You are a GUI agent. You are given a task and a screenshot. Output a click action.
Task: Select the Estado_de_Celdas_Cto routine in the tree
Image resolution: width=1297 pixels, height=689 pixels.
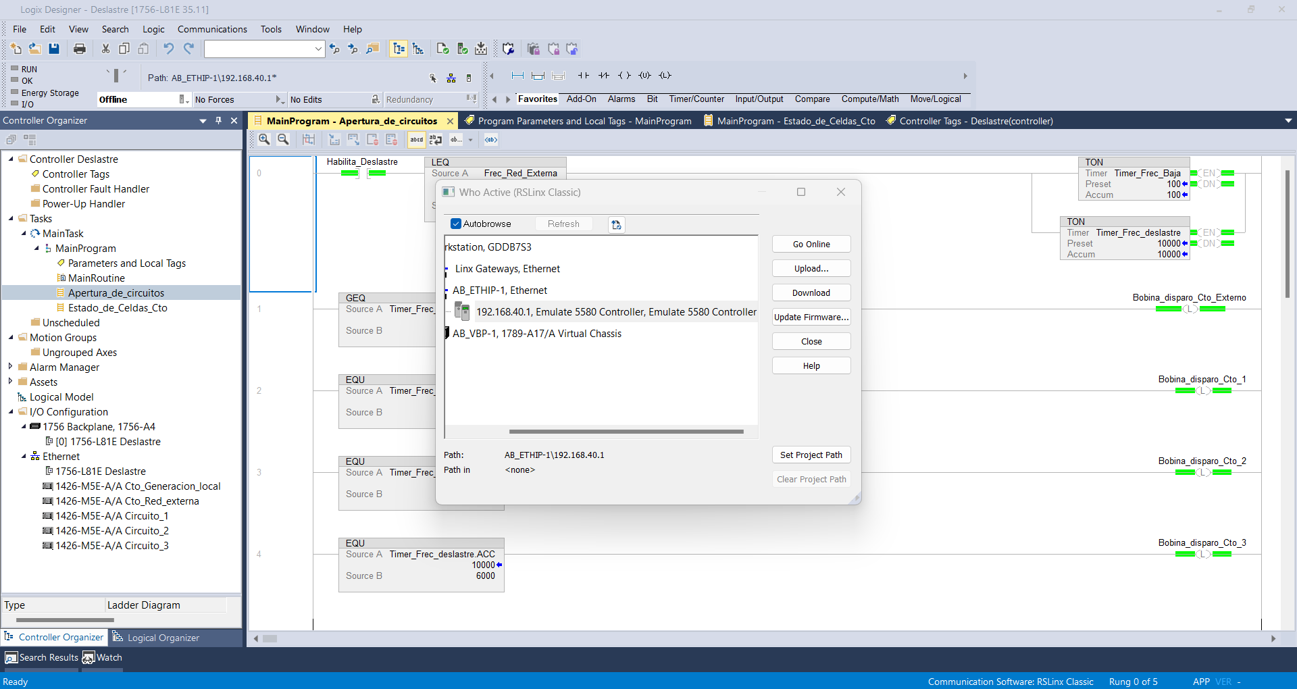click(118, 308)
